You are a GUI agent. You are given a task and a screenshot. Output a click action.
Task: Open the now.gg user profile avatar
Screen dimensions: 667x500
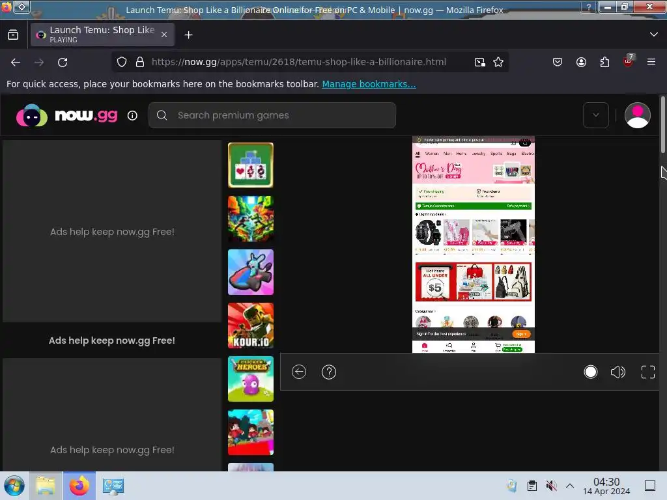(637, 115)
